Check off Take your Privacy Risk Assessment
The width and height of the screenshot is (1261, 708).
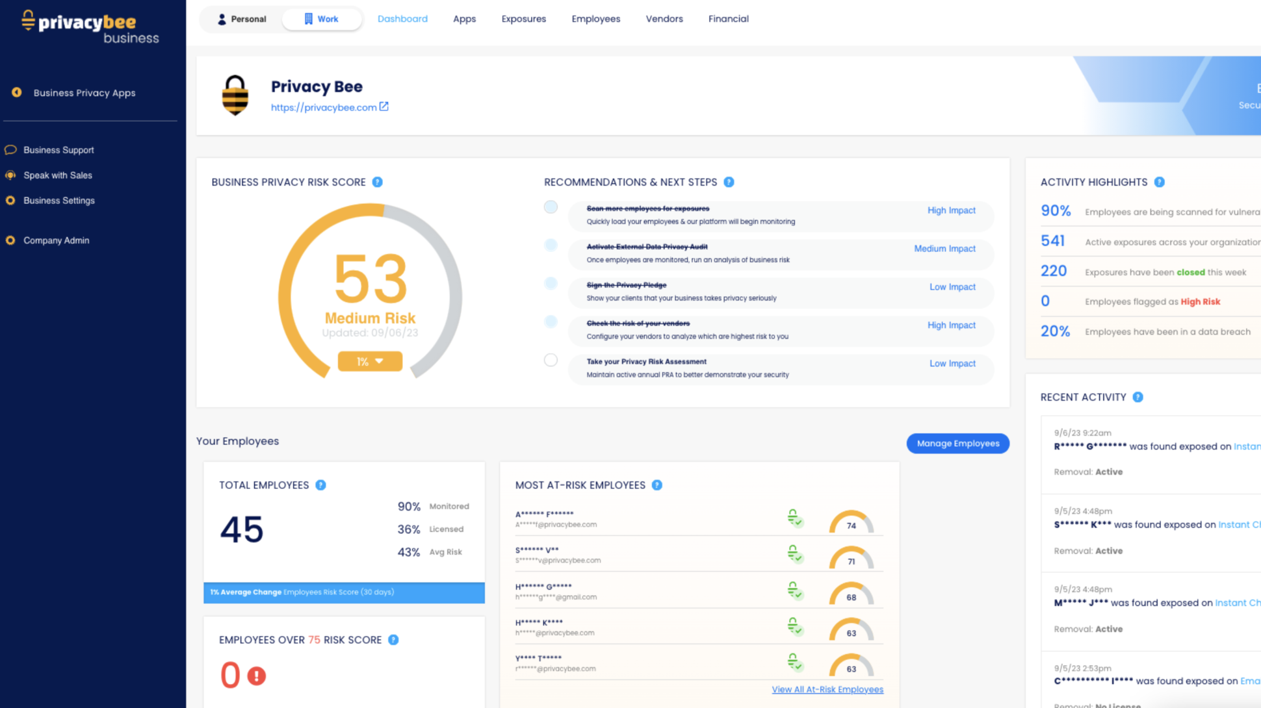(551, 359)
